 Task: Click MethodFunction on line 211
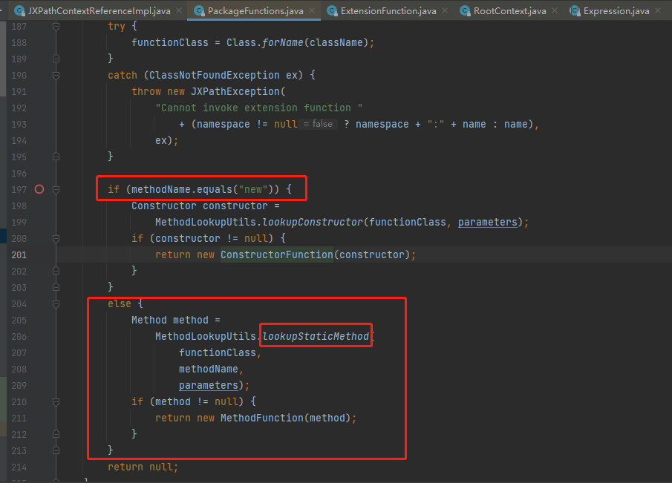pyautogui.click(x=262, y=418)
